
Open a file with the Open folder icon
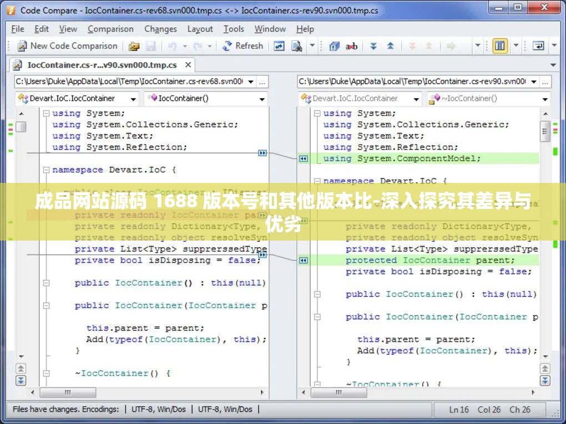coord(134,46)
